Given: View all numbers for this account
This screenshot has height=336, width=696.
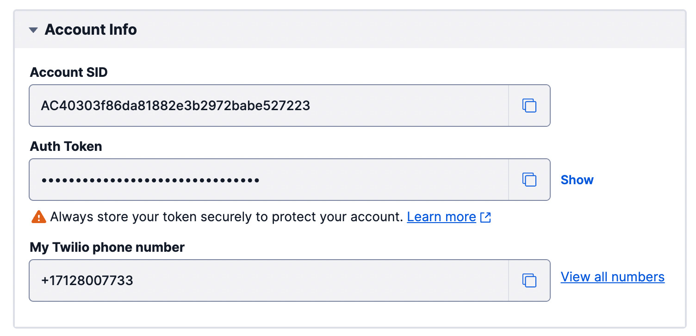Looking at the screenshot, I should (612, 276).
